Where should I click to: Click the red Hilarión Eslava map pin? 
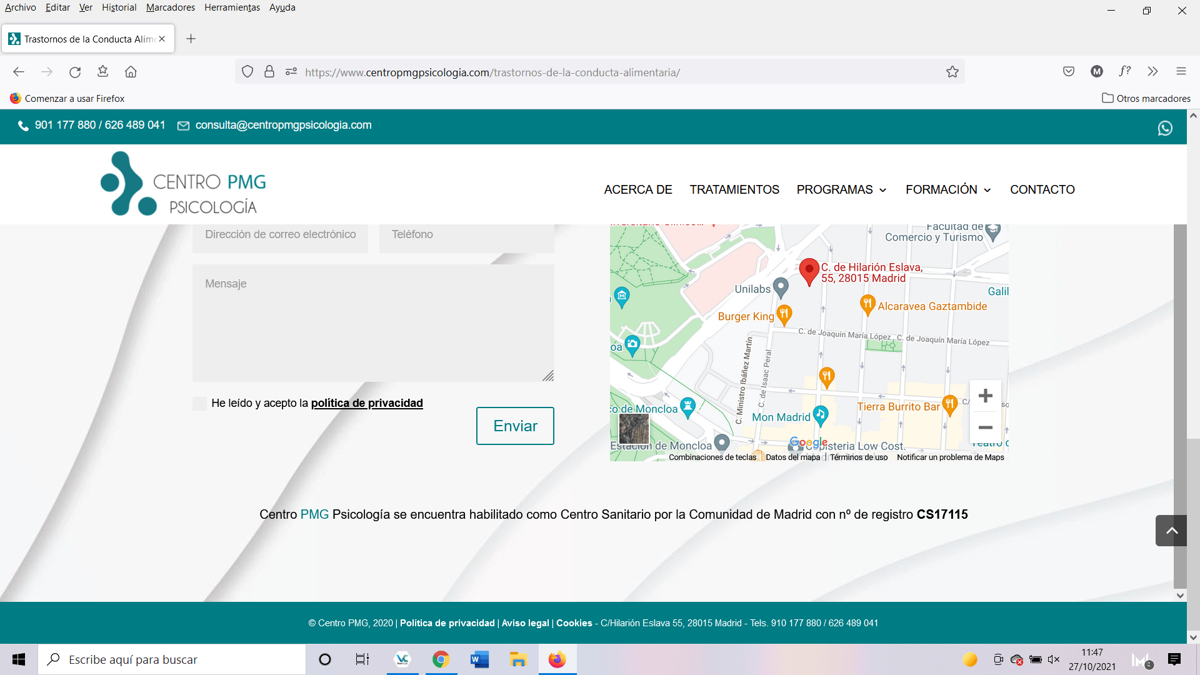pos(809,272)
